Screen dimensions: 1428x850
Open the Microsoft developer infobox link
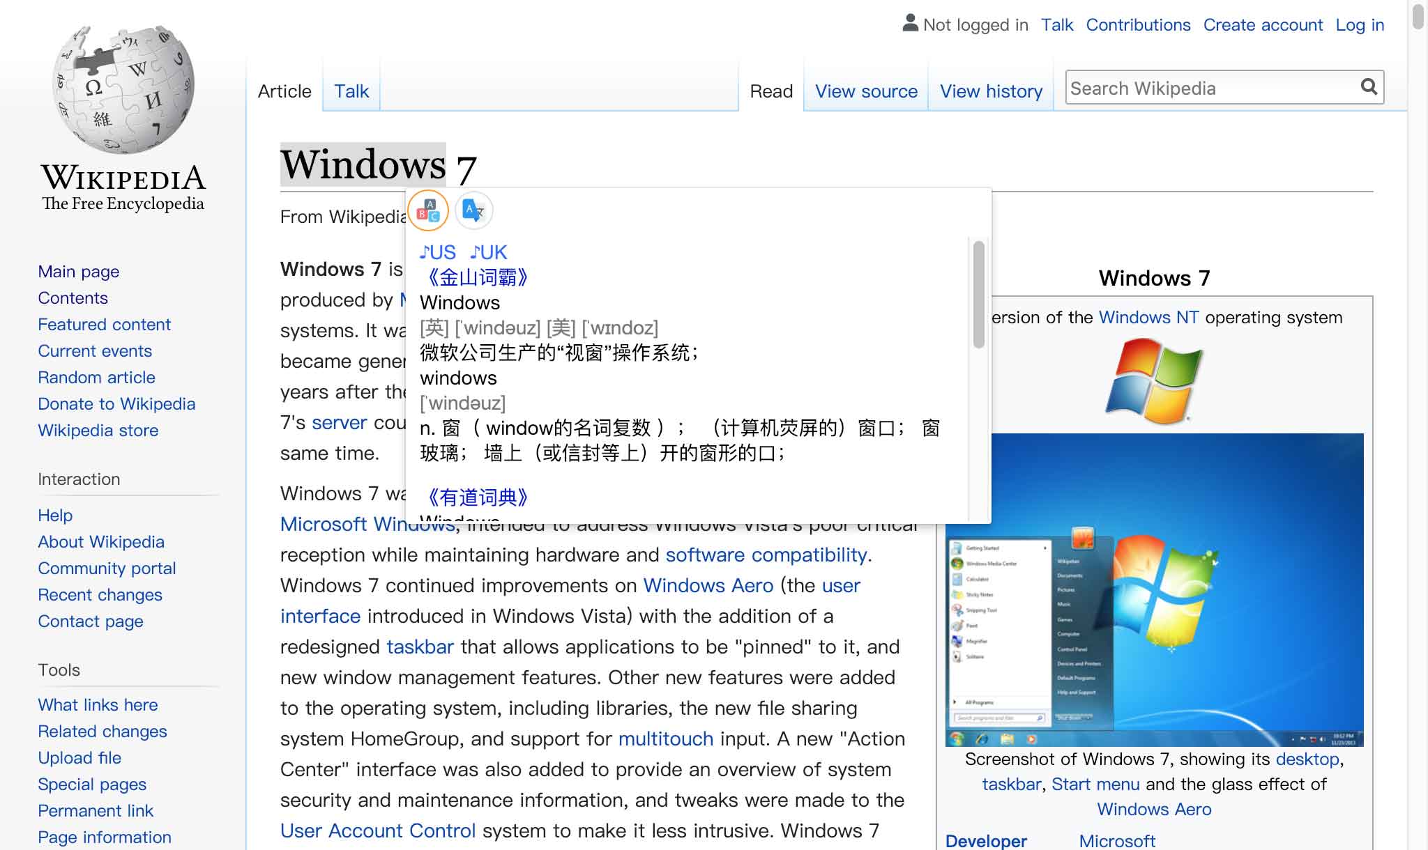tap(1117, 841)
